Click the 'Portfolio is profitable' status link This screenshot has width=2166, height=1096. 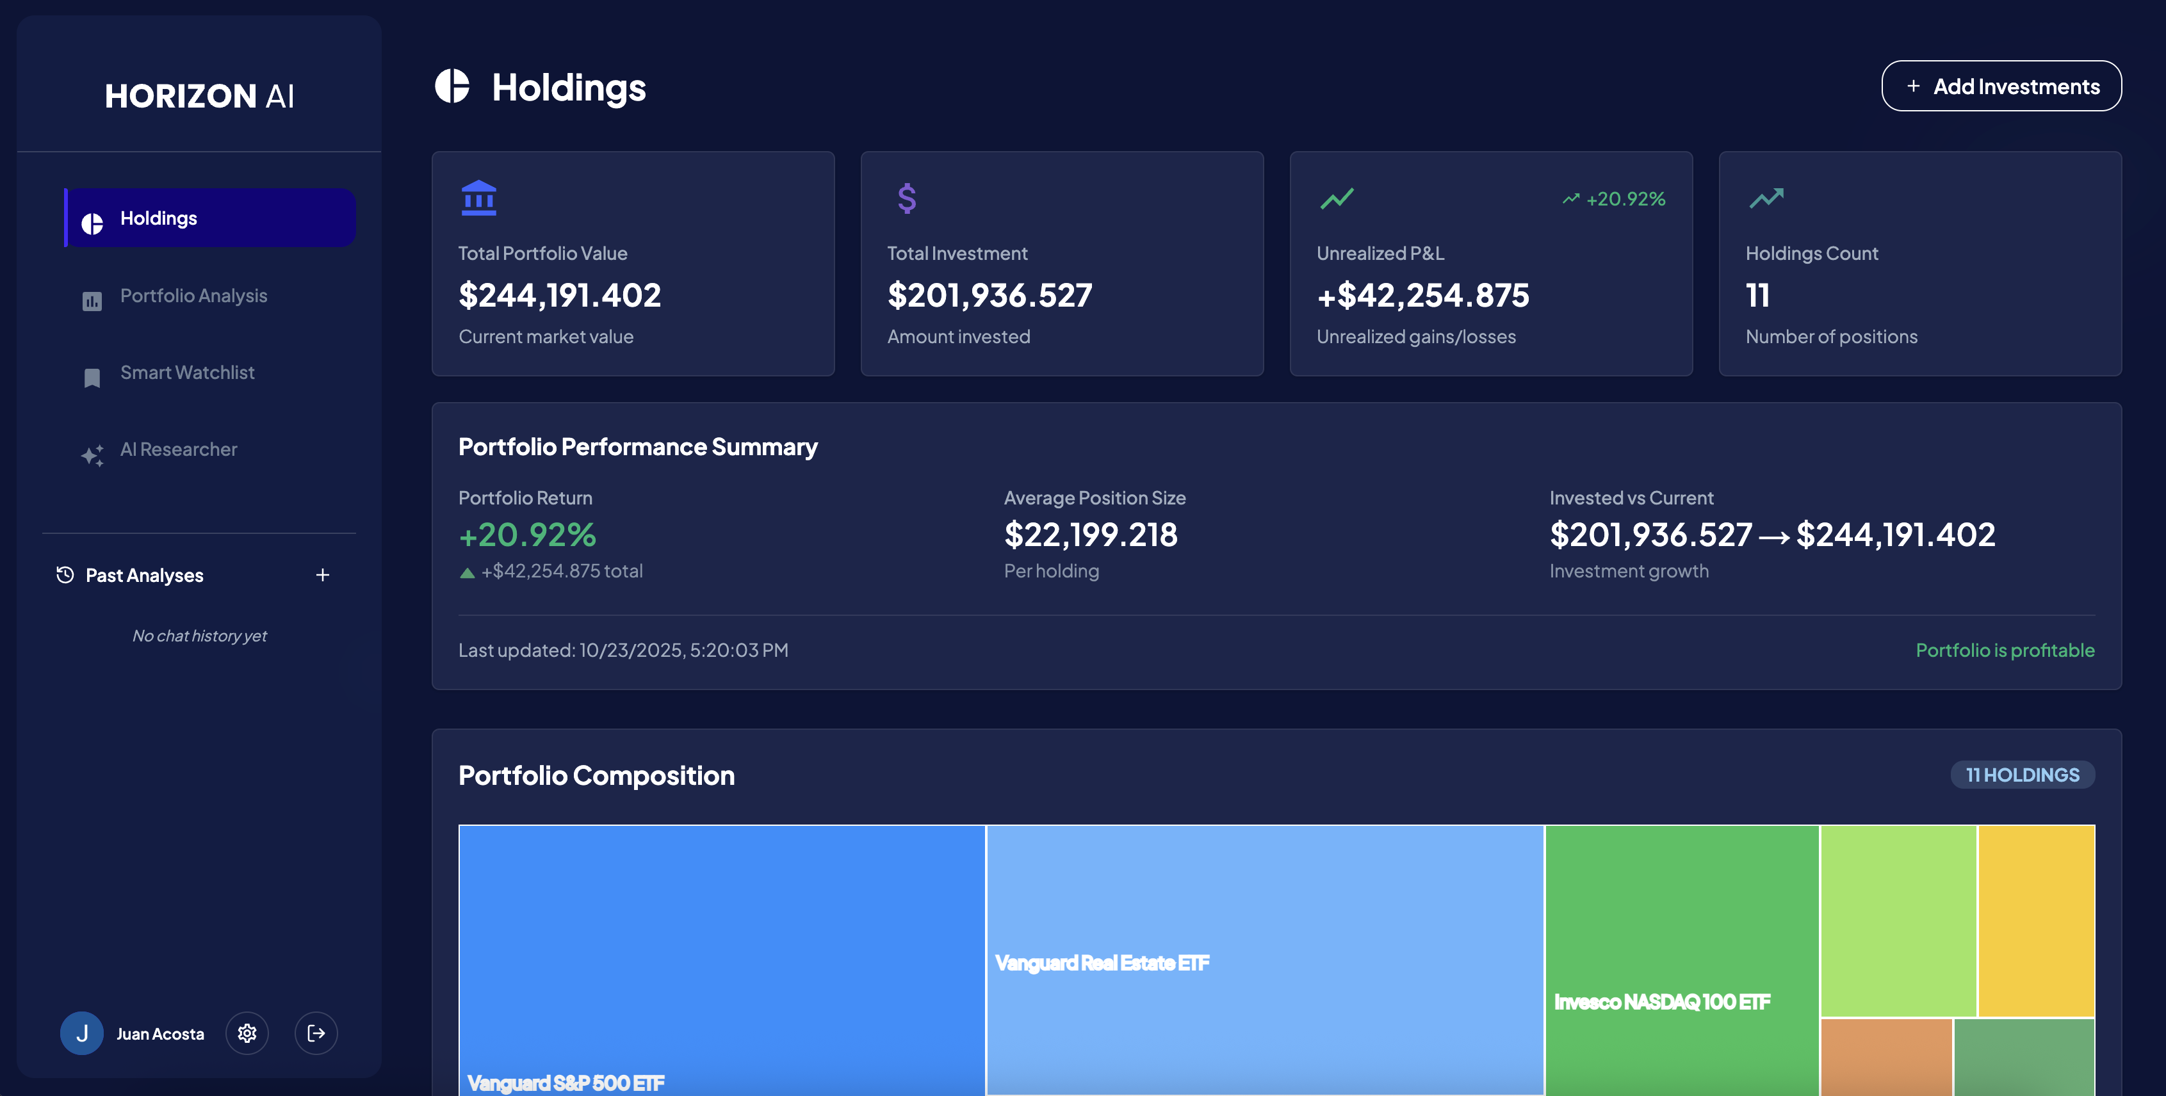2005,650
